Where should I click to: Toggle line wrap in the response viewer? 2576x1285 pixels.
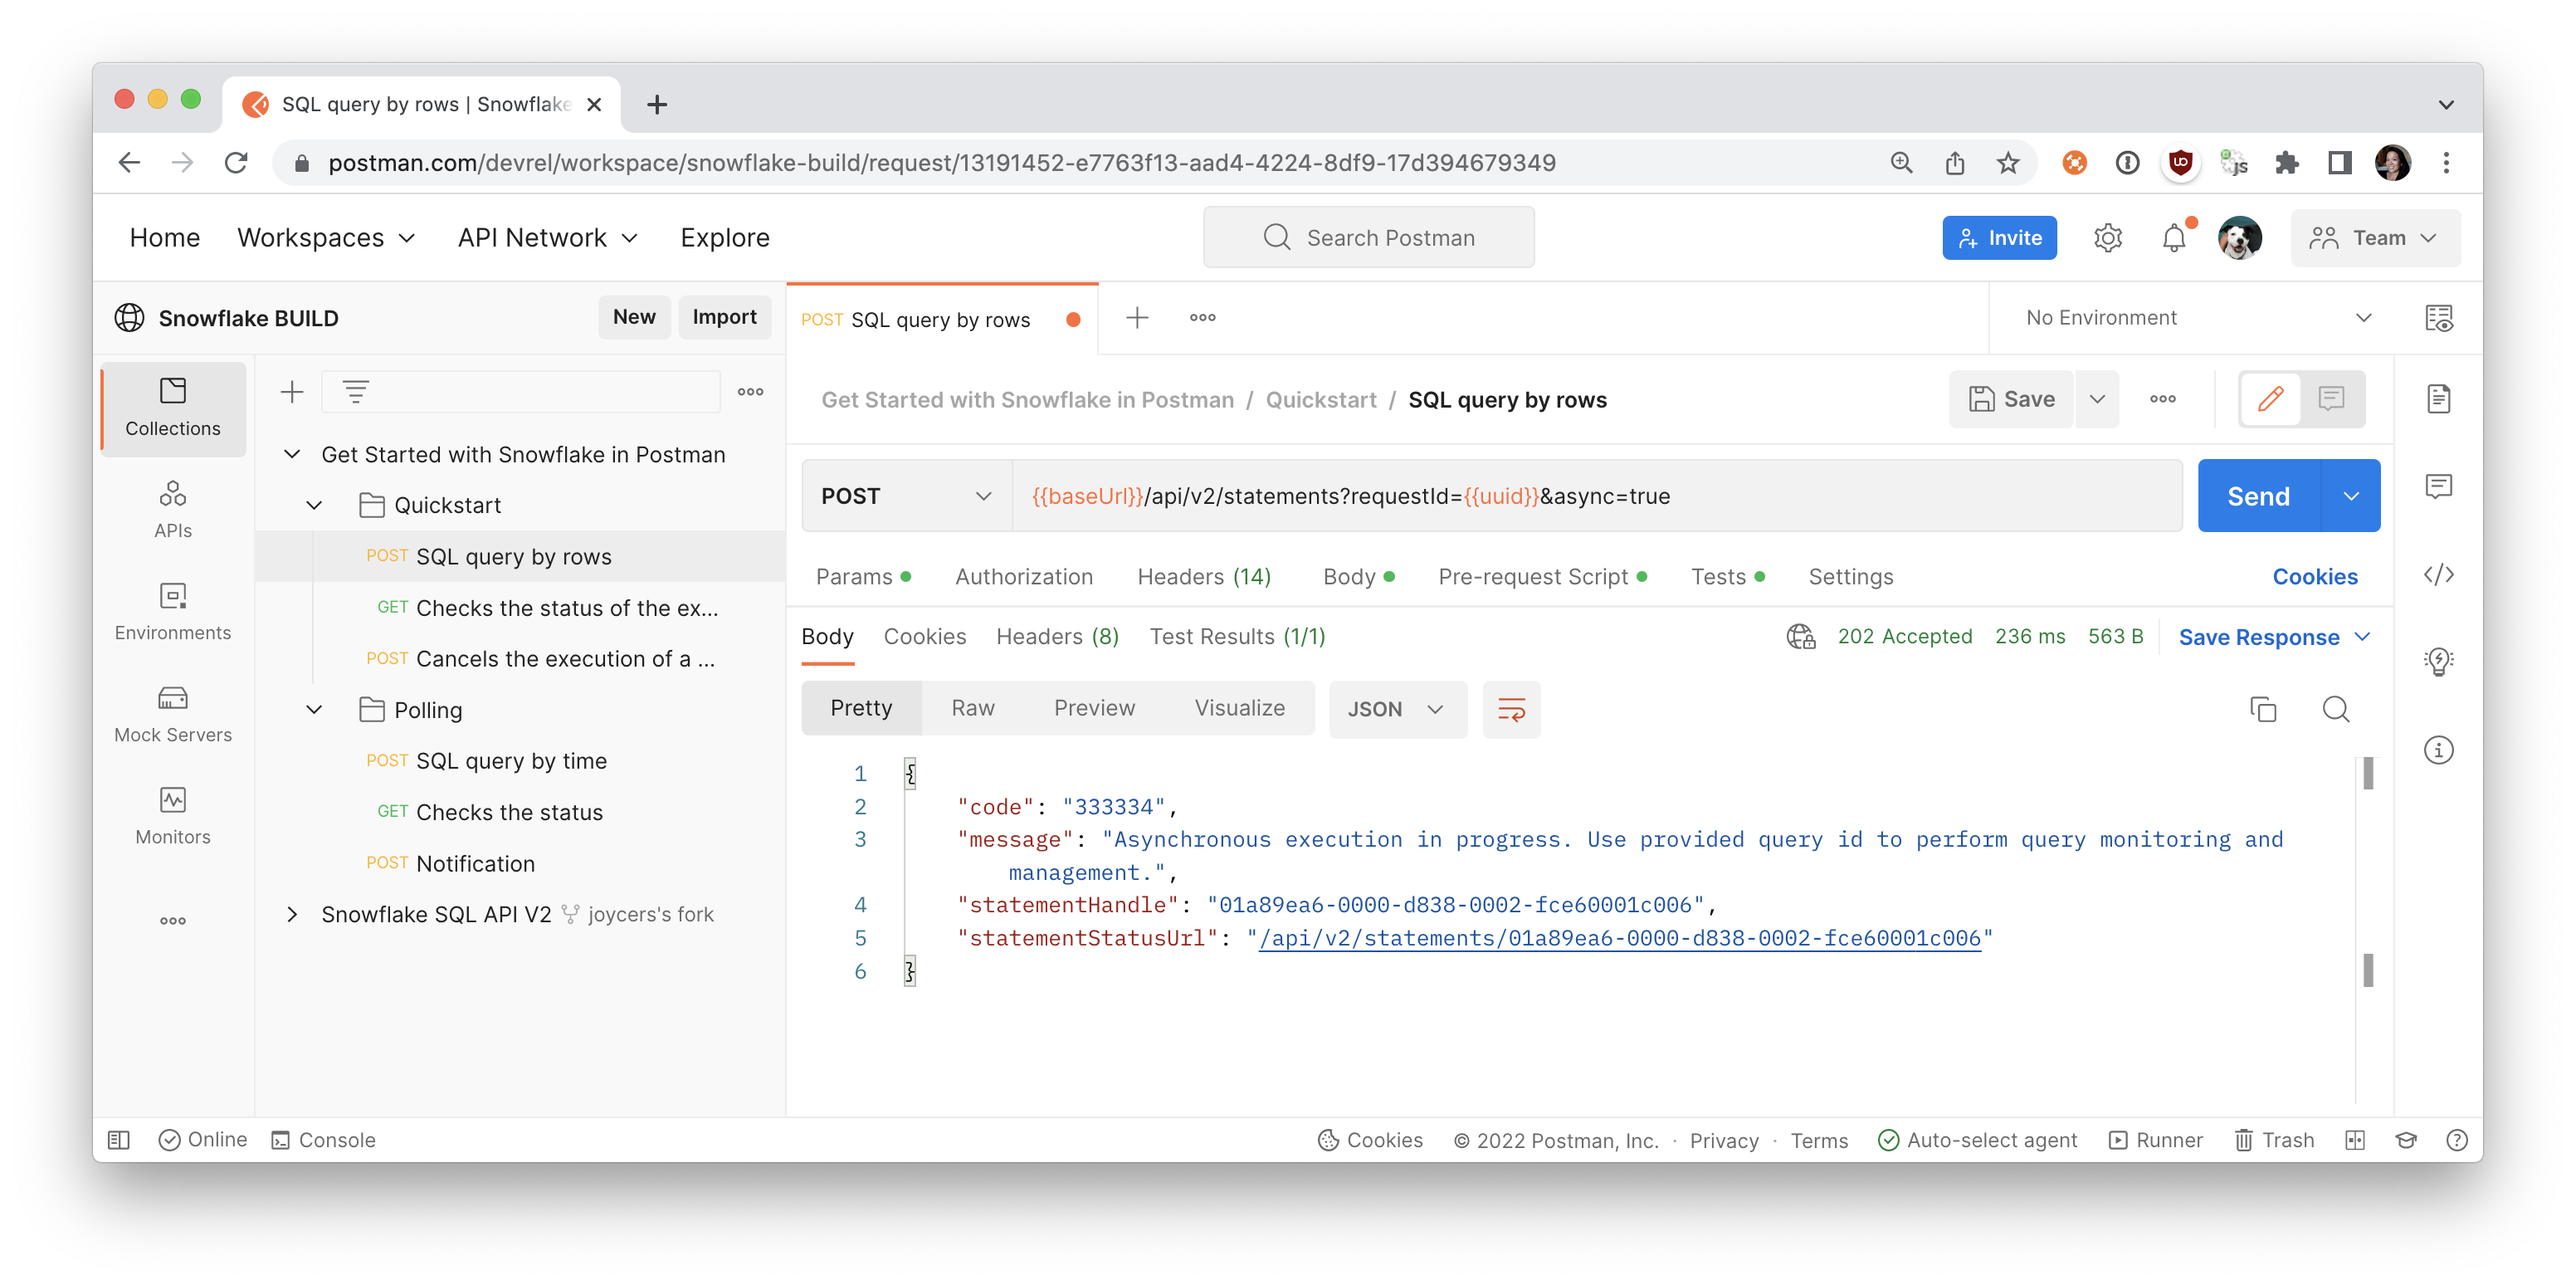(x=1511, y=709)
